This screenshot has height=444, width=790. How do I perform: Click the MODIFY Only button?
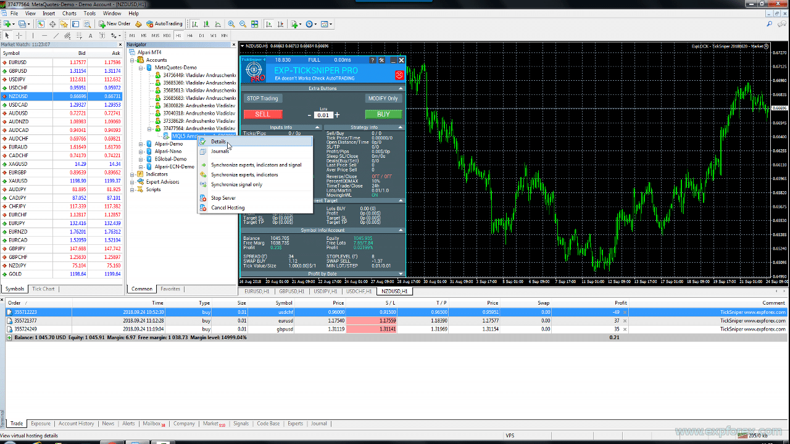coord(383,98)
